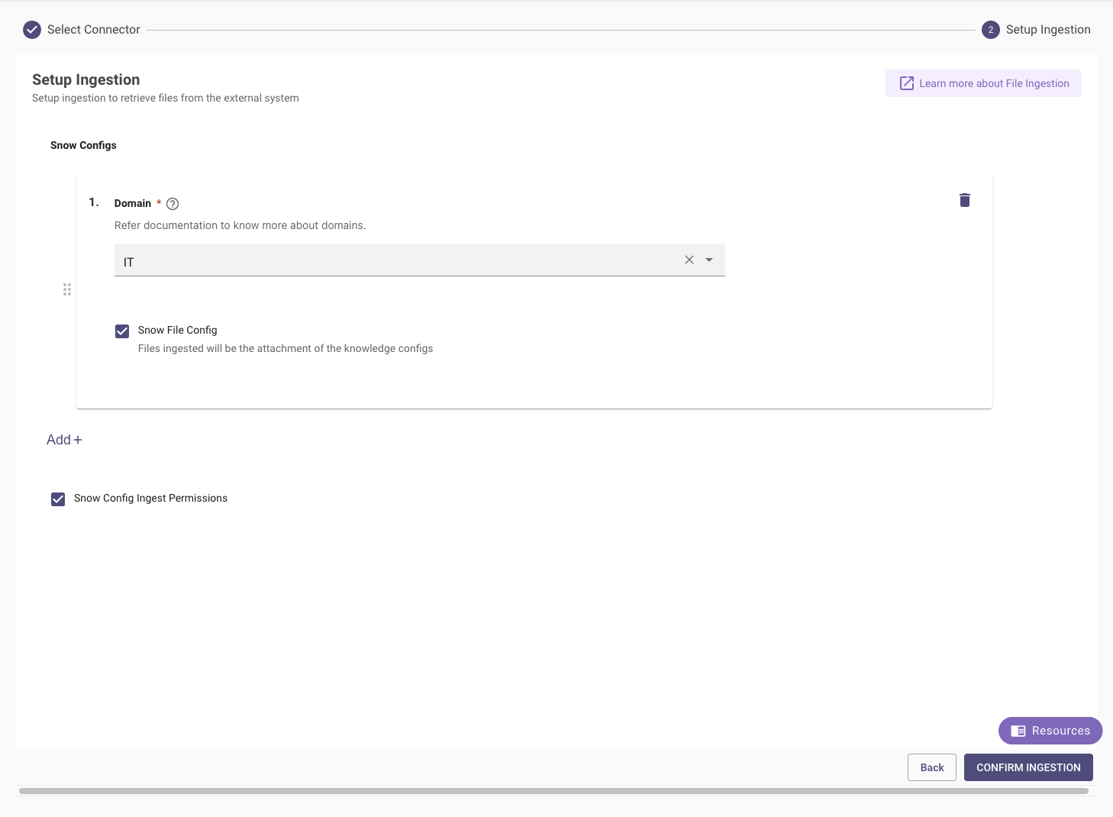Untick the Snow File Config checkbox

pos(122,331)
